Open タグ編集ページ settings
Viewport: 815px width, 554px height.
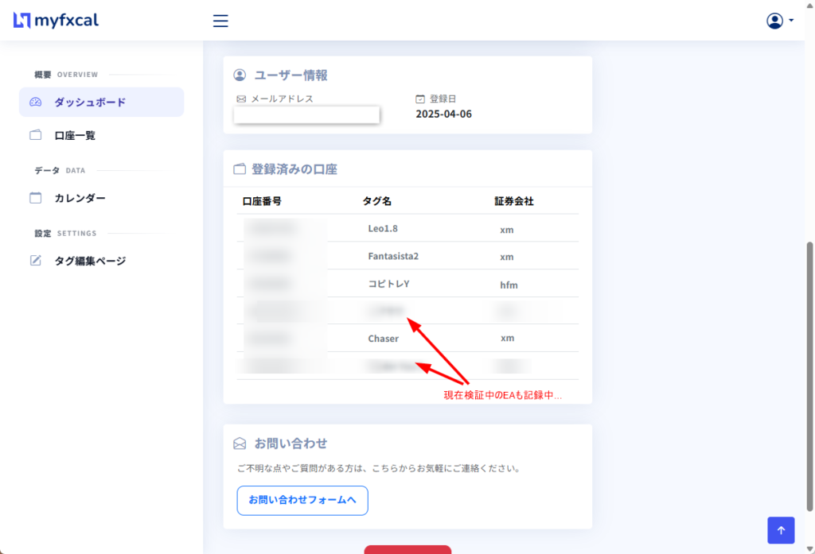tap(90, 261)
